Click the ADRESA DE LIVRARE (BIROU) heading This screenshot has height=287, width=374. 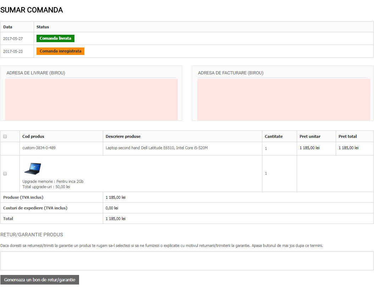pos(36,73)
